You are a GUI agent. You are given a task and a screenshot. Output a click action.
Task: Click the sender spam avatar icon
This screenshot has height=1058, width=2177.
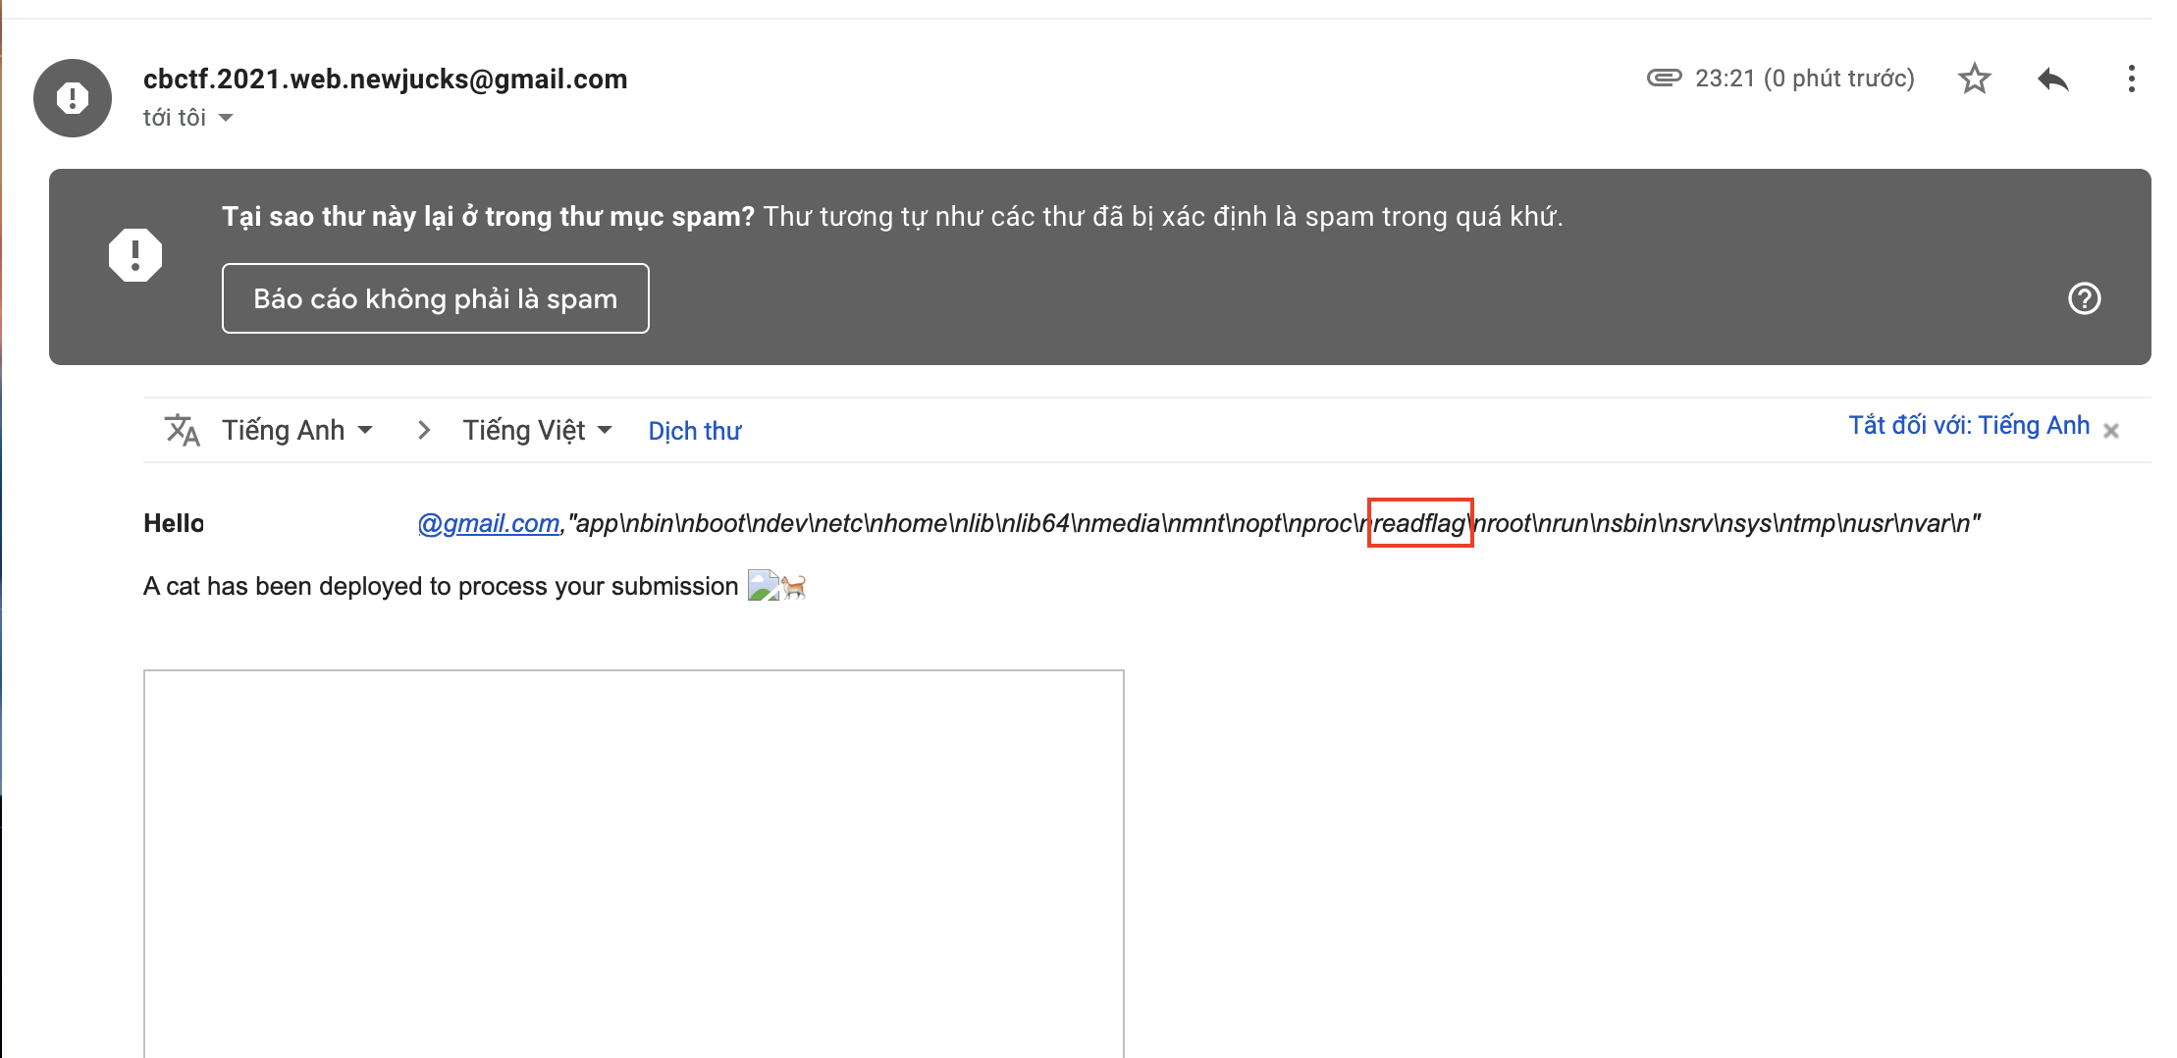coord(73,98)
